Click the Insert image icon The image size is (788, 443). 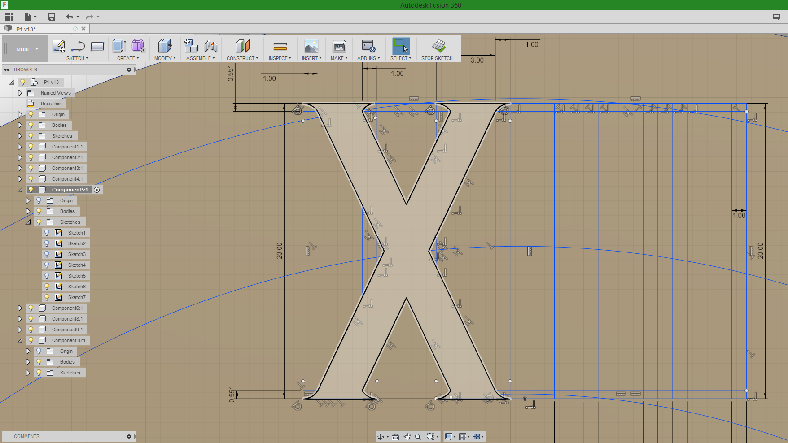pos(311,46)
